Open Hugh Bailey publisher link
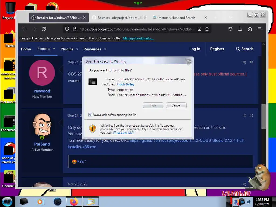276x207 pixels. pos(126,84)
